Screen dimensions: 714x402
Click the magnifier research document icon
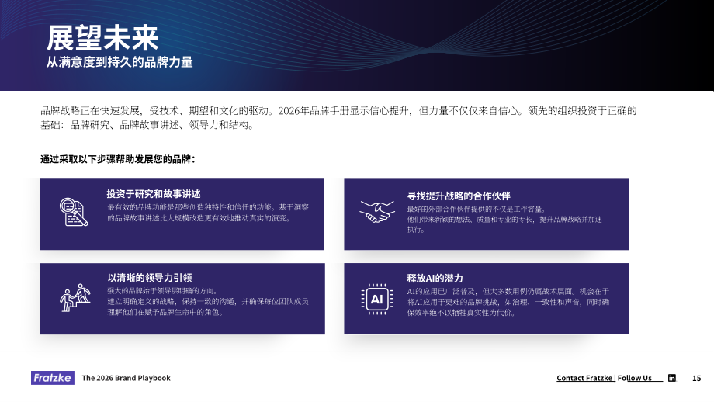pyautogui.click(x=74, y=212)
